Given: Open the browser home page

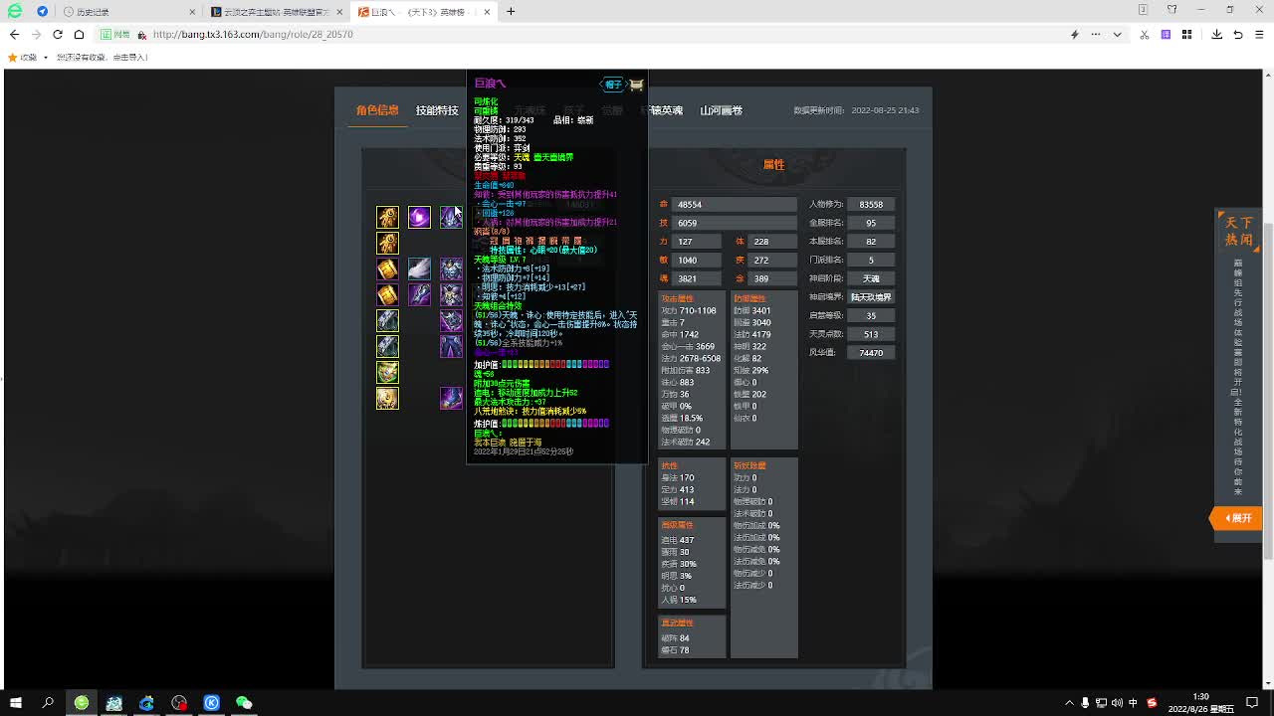Looking at the screenshot, I should [80, 34].
